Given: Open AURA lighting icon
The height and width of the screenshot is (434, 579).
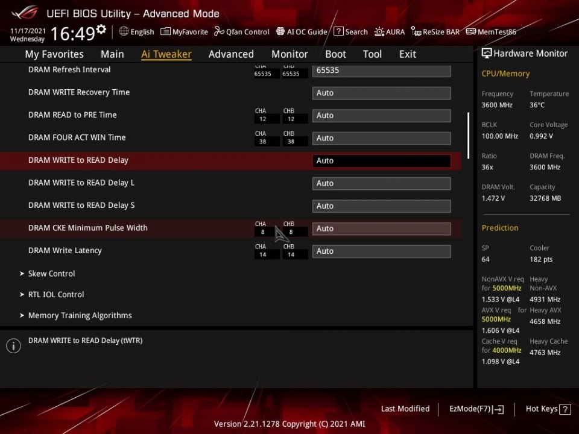Looking at the screenshot, I should point(379,32).
